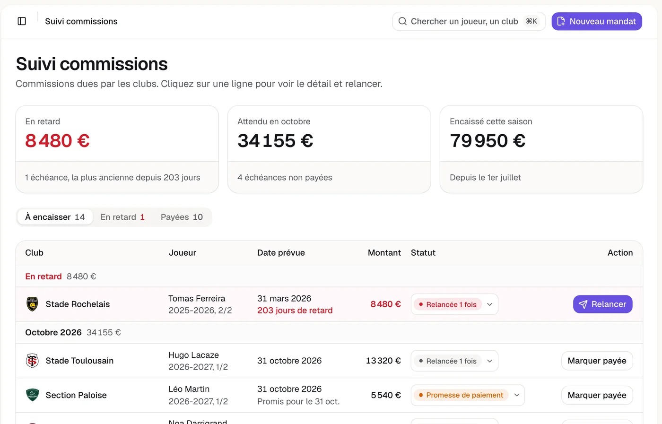Mark Stade Toulousain commission as payée
Screen dimensions: 662x424
click(x=597, y=361)
